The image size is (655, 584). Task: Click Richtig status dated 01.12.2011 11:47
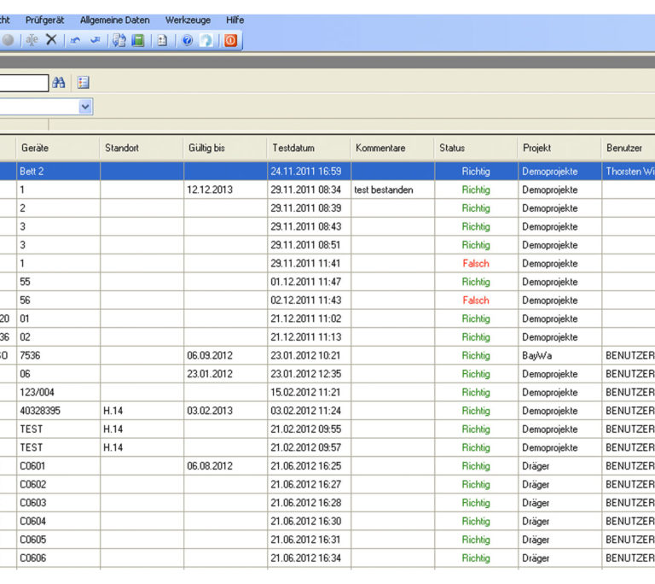click(x=476, y=282)
